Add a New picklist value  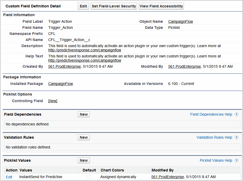[84, 160]
